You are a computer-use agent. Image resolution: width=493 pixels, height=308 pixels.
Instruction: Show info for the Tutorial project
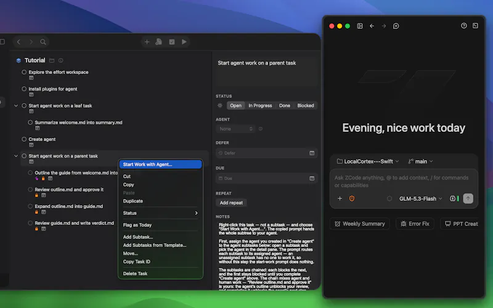pyautogui.click(x=60, y=60)
